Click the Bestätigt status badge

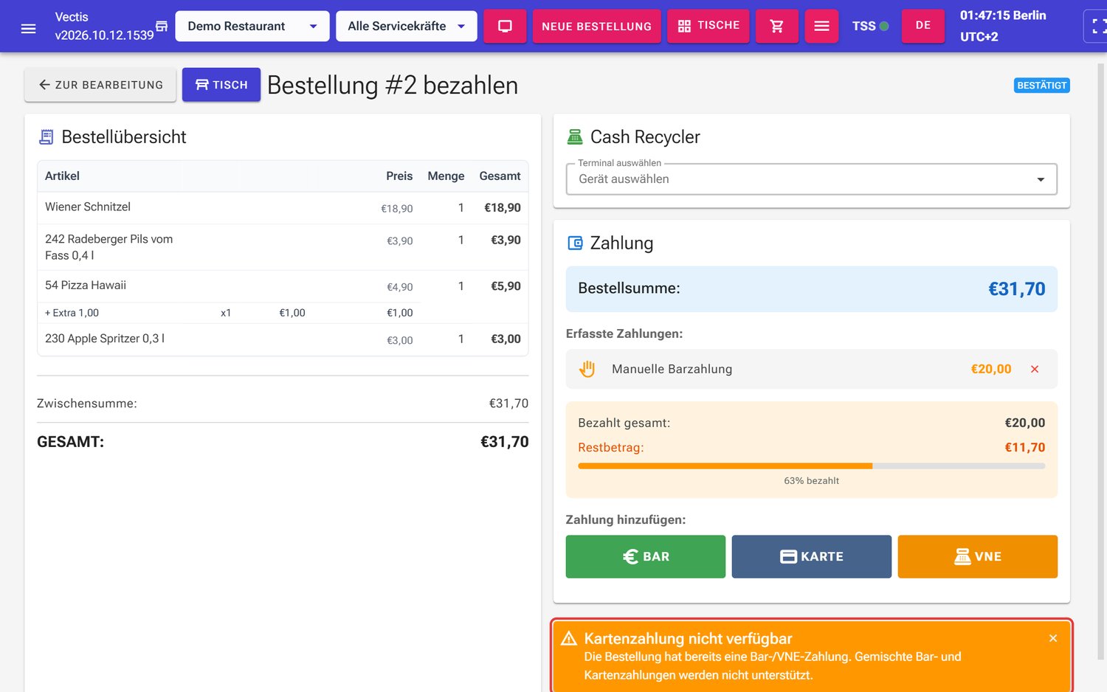click(1042, 86)
